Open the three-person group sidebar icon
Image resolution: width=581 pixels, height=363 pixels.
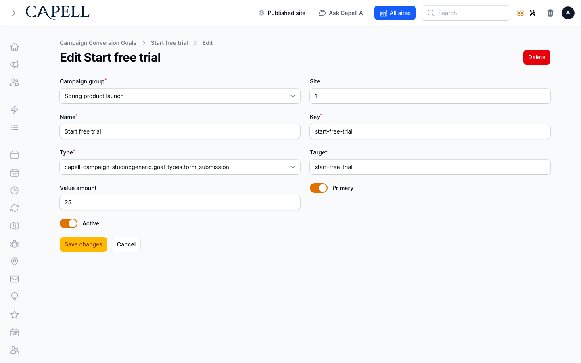(15, 244)
